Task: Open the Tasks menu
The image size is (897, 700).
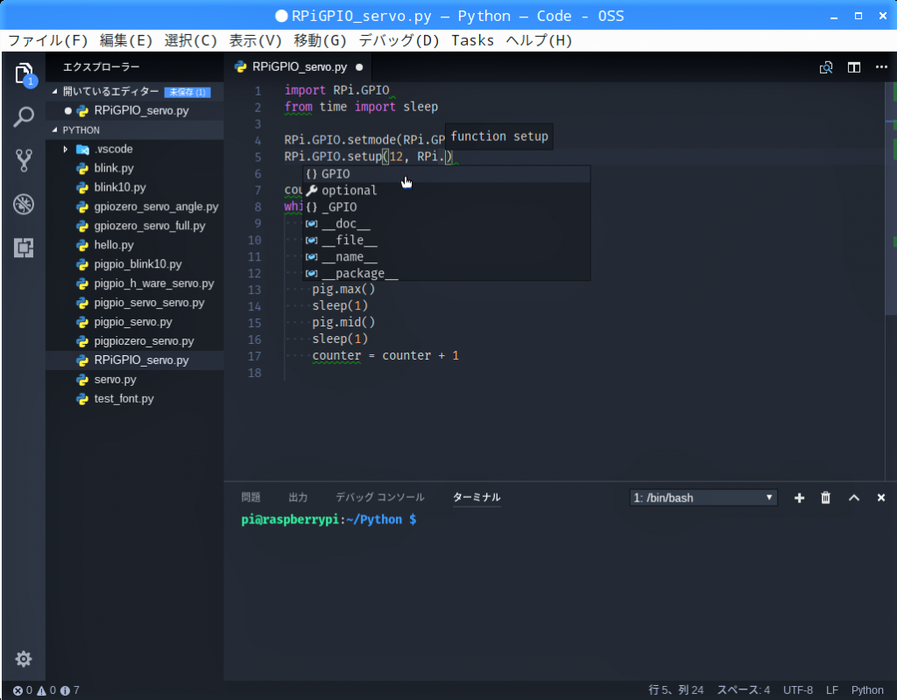Action: tap(472, 40)
